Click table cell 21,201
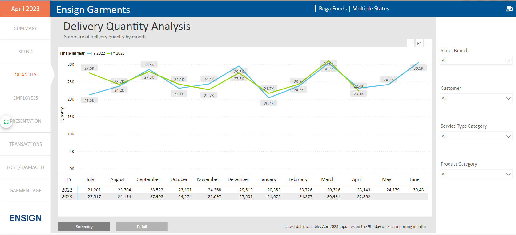The height and width of the screenshot is (235, 516). (94, 190)
